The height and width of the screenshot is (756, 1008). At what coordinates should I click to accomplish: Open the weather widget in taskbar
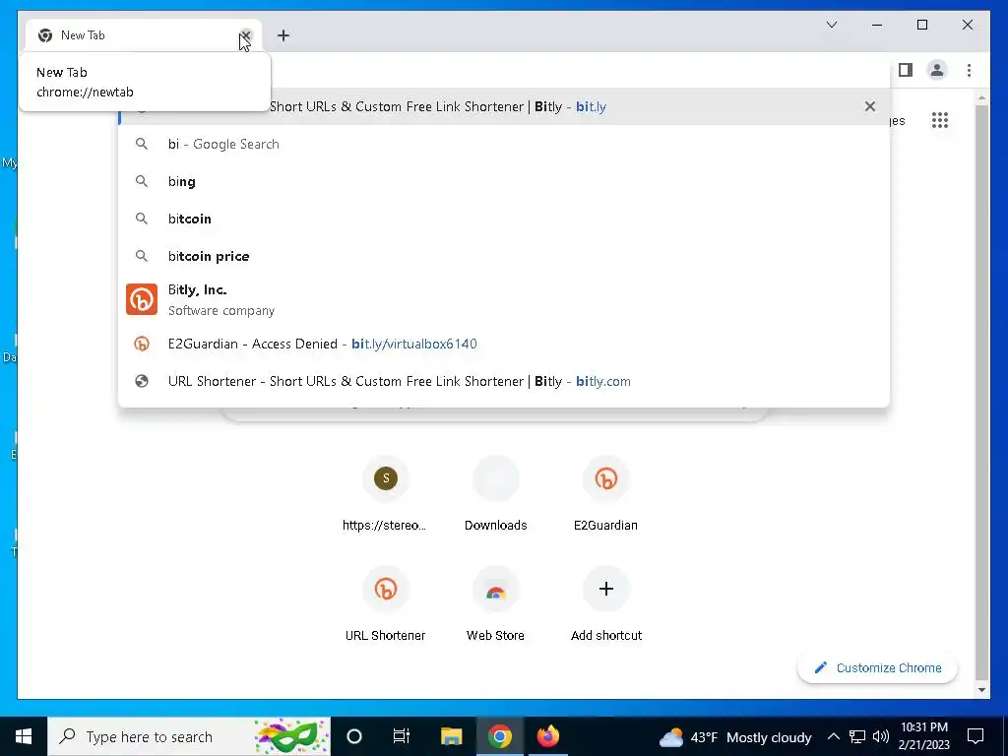736,737
